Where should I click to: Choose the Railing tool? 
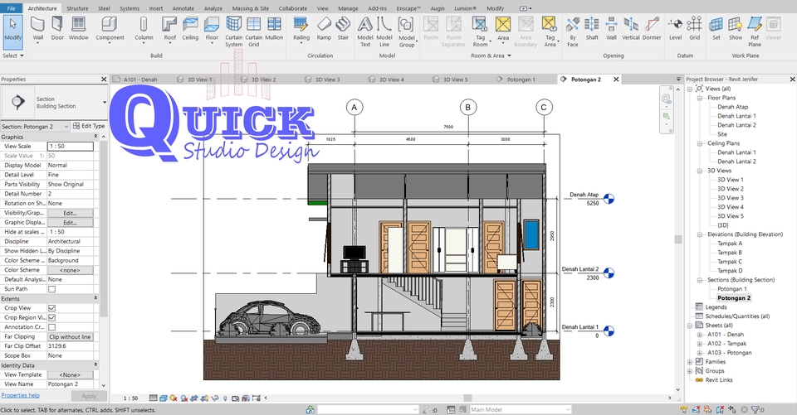[301, 30]
